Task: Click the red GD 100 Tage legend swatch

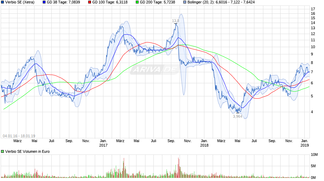Action: (90, 2)
